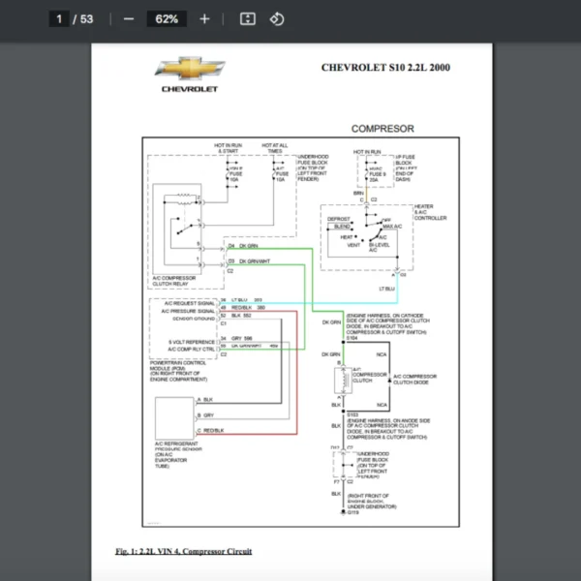Click the zoom out minus button
Screen dimensions: 581x581
click(x=129, y=19)
